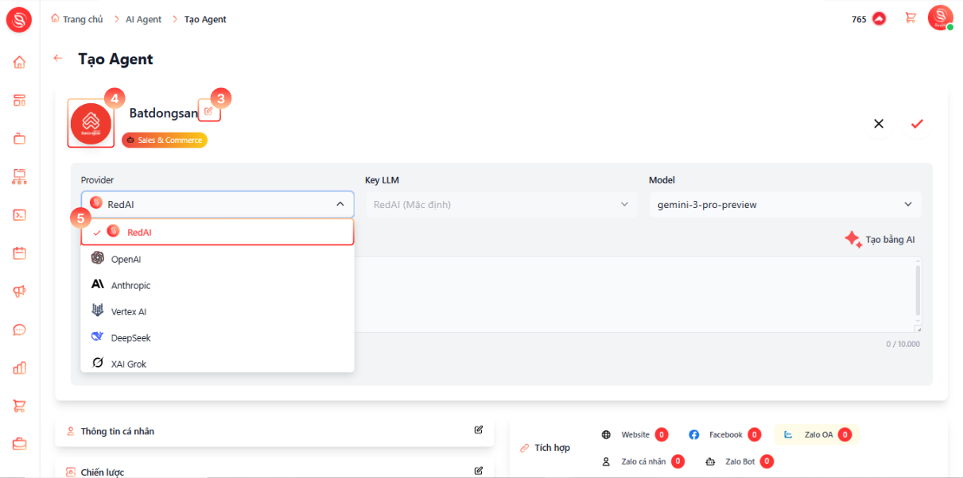Open the shopping cart icon in header

coord(911,18)
